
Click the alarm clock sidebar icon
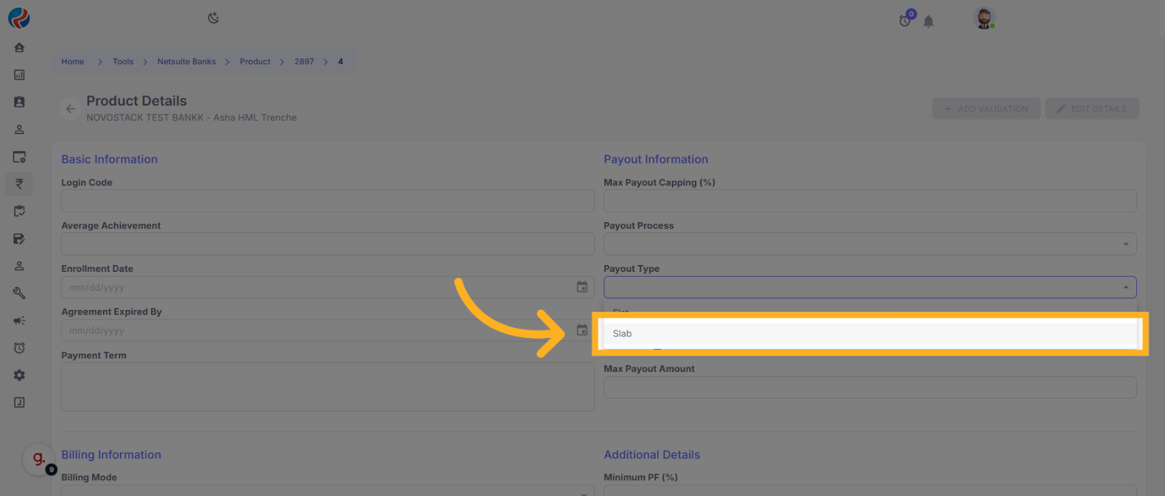(x=19, y=348)
